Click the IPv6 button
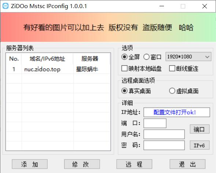This screenshot has width=216, height=173. click(199, 145)
